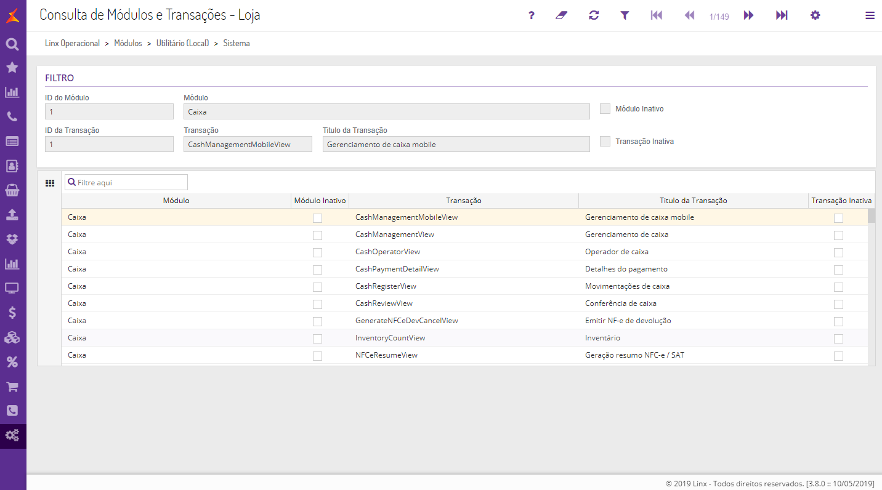
Task: Open the hamburger menu at top right
Action: point(870,15)
